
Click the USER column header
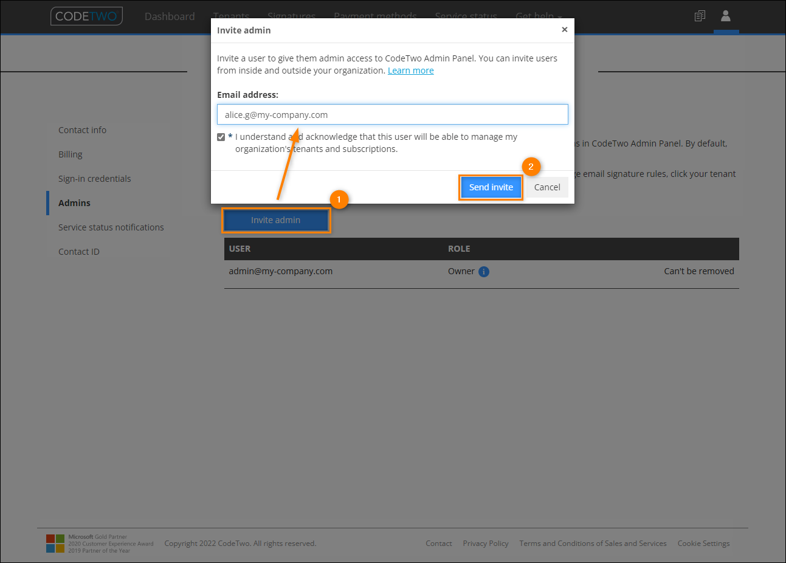(240, 249)
